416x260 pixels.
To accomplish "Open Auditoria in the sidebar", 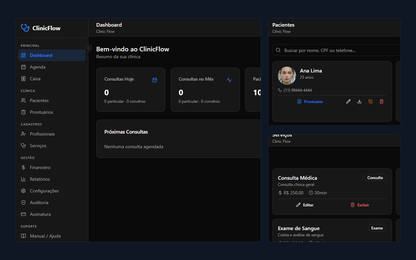I will [52, 202].
